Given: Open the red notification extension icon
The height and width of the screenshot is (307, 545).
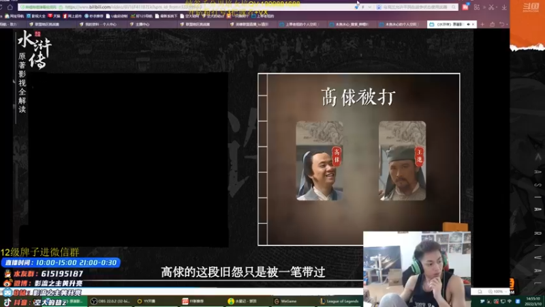Looking at the screenshot, I should 465,7.
